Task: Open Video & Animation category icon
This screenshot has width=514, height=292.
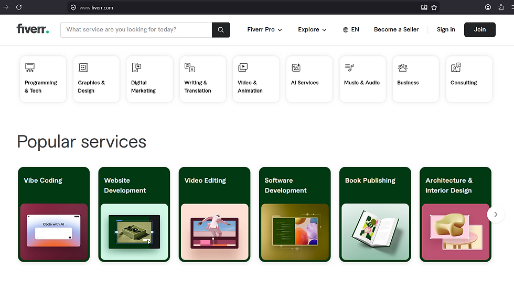Action: click(243, 68)
